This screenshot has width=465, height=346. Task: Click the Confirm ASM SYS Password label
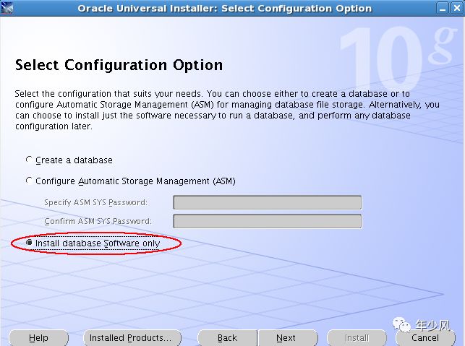point(97,221)
